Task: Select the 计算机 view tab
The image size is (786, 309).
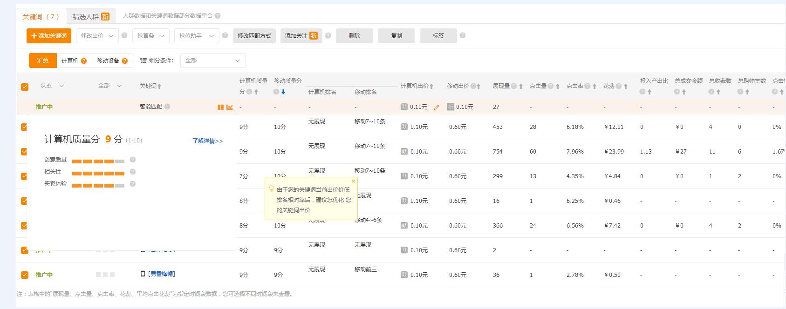Action: tap(74, 61)
